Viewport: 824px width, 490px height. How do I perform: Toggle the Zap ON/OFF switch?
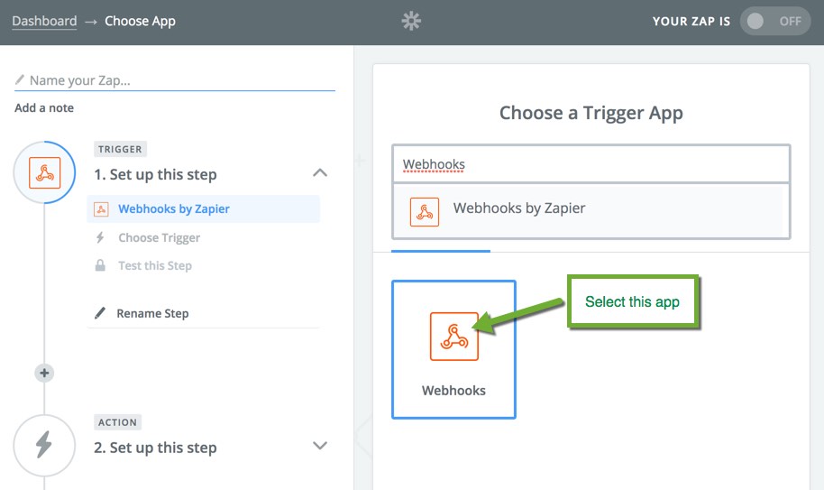[775, 21]
